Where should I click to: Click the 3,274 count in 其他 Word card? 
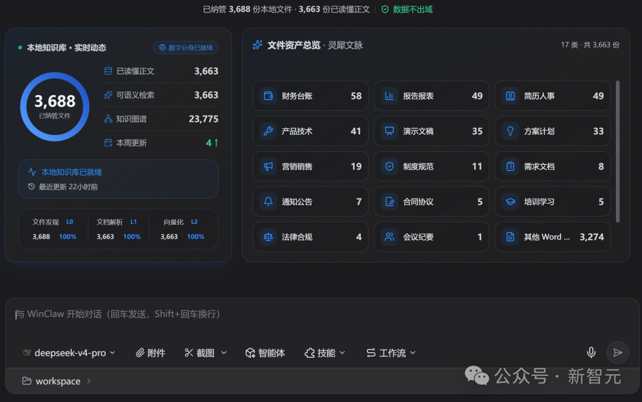coord(591,237)
